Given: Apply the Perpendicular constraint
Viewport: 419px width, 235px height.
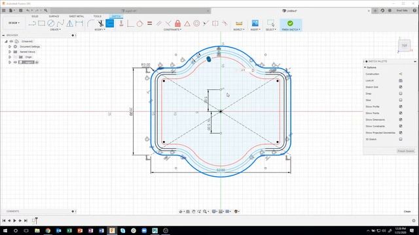Looking at the screenshot, I should [x=168, y=23].
